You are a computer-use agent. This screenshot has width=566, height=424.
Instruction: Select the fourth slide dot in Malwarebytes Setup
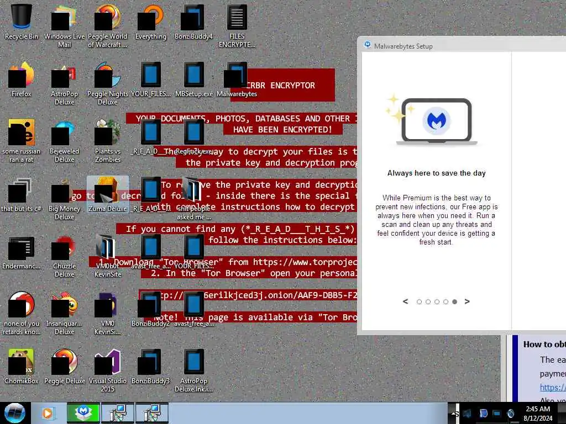click(x=446, y=302)
